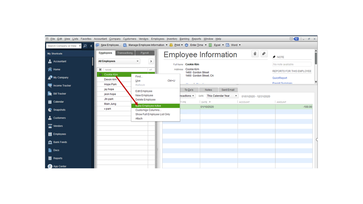This screenshot has width=363, height=204.
Task: Toggle the inactive X mark beside Cookie Kim
Action: tap(101, 74)
